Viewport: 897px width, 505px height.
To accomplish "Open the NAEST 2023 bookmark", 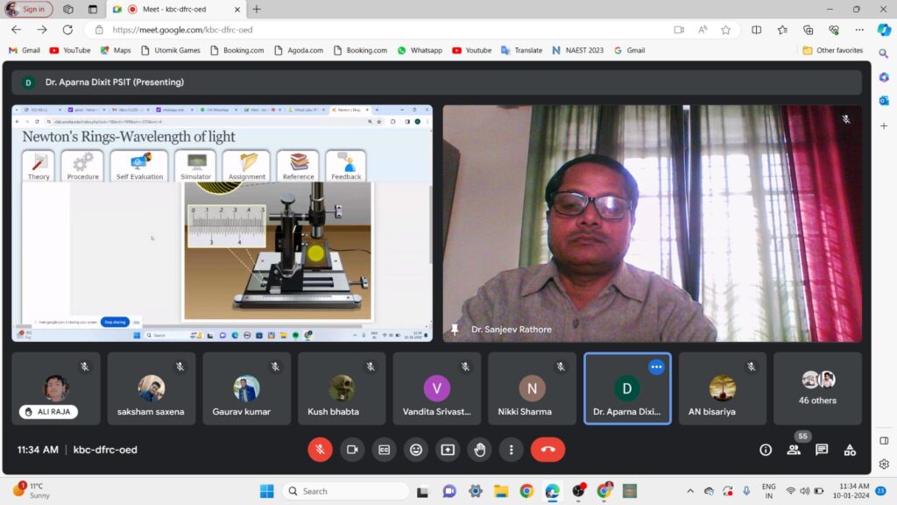I will [577, 50].
